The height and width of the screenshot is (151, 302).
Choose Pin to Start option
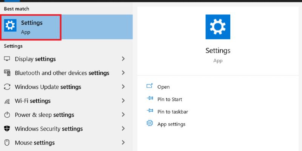tap(169, 99)
